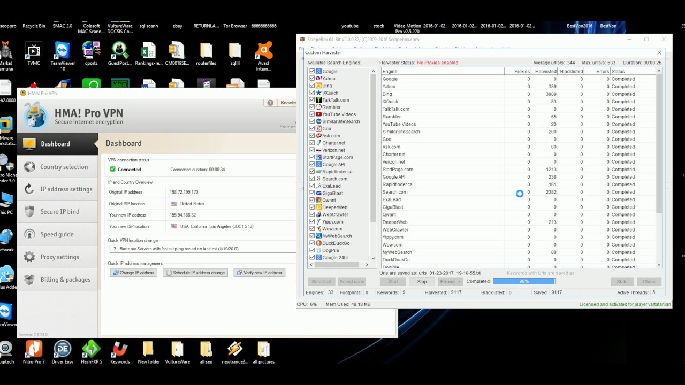Open the Quick VPN location change dropdown
This screenshot has width=685, height=385.
202,249
